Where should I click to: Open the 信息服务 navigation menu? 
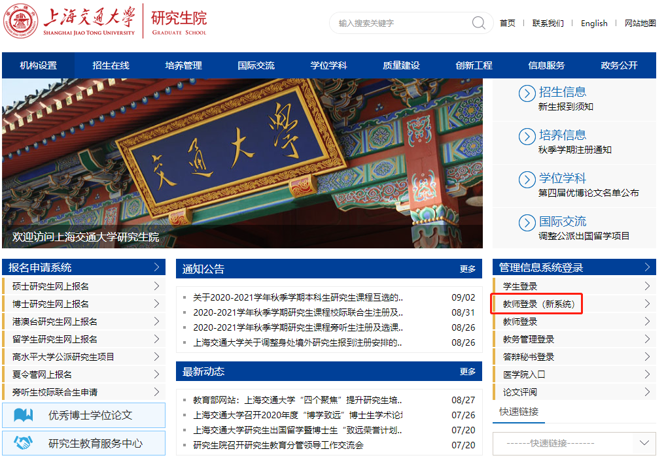pyautogui.click(x=546, y=65)
